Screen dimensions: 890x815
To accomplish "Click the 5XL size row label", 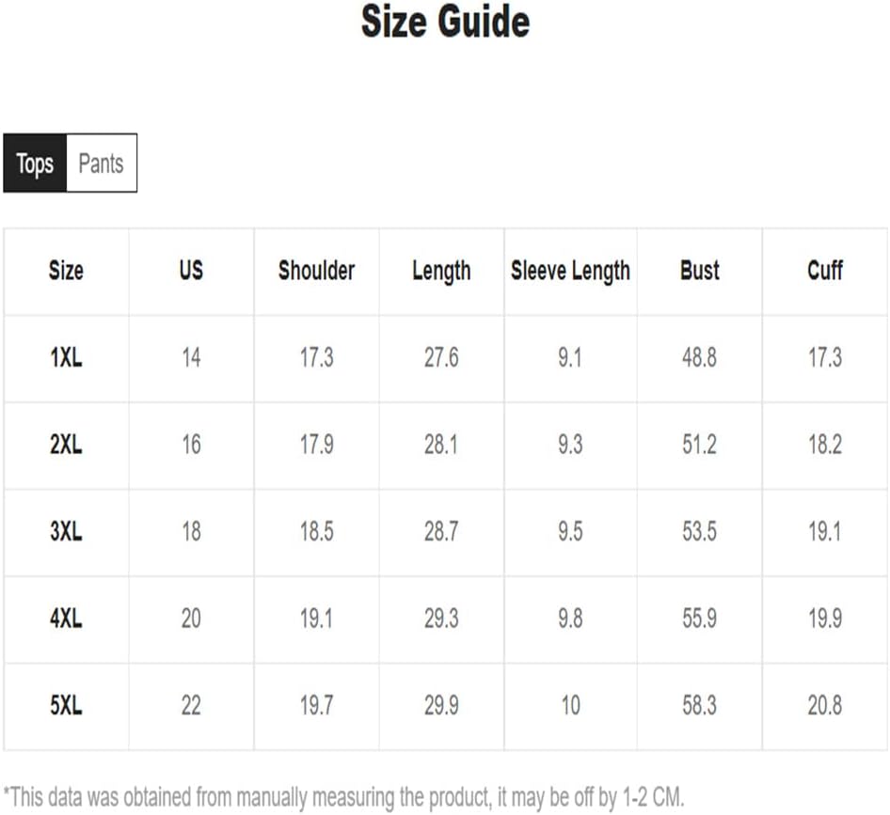I will 67,706.
